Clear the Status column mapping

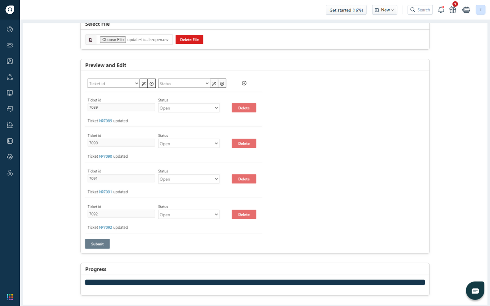click(x=222, y=83)
